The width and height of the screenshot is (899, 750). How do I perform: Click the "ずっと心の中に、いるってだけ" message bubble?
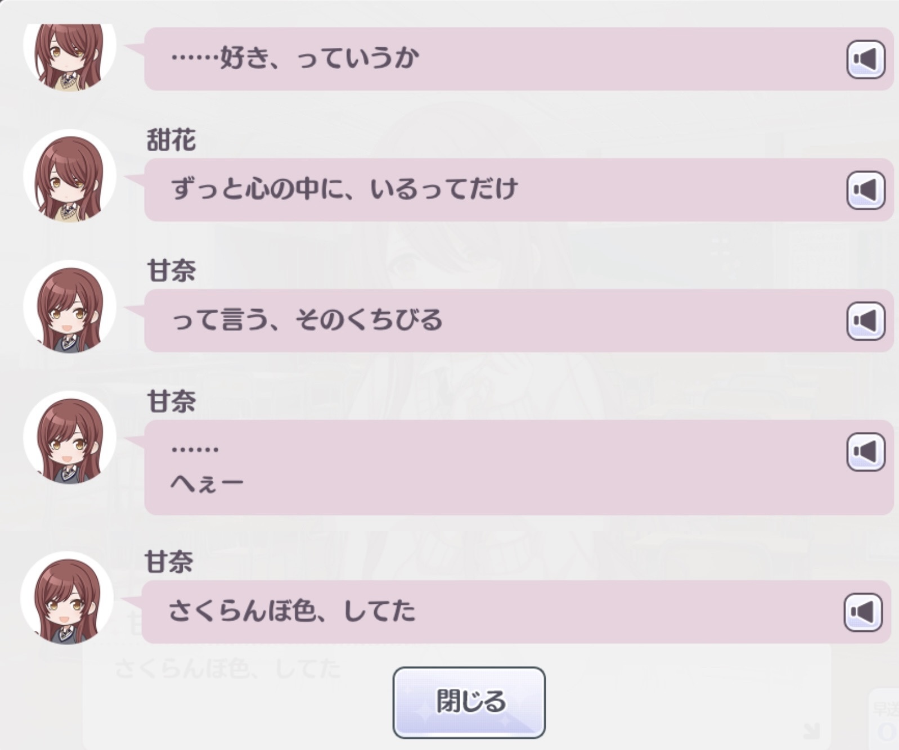519,190
